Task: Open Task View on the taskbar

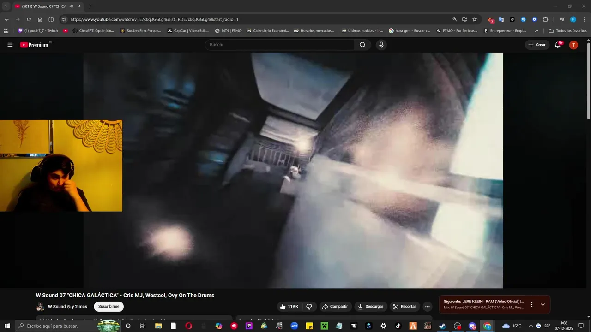Action: [x=143, y=326]
